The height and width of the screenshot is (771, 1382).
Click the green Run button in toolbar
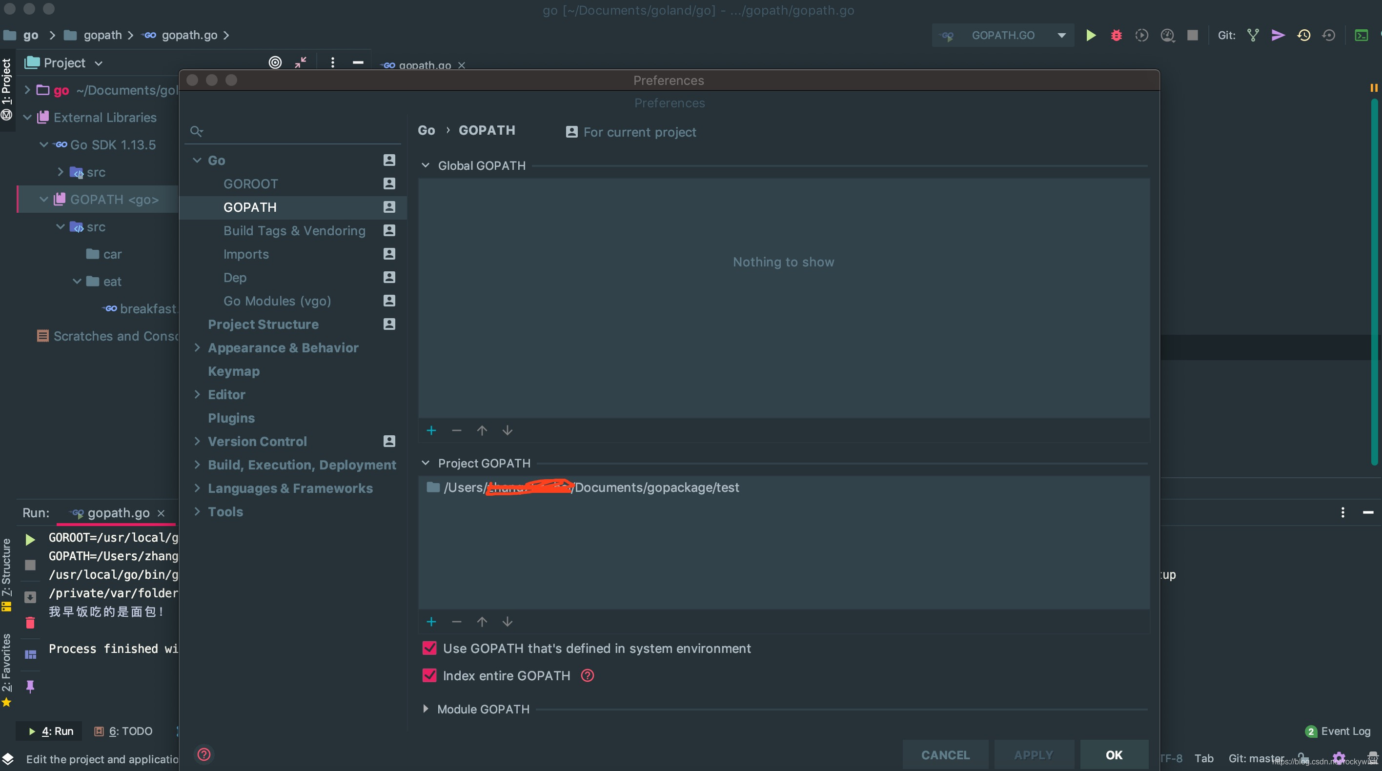pos(1091,36)
